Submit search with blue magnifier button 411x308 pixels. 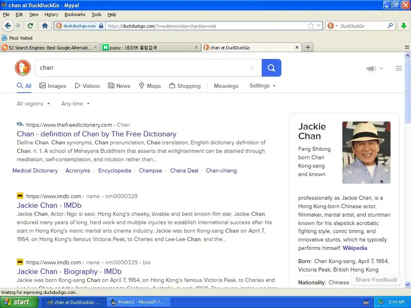point(271,68)
